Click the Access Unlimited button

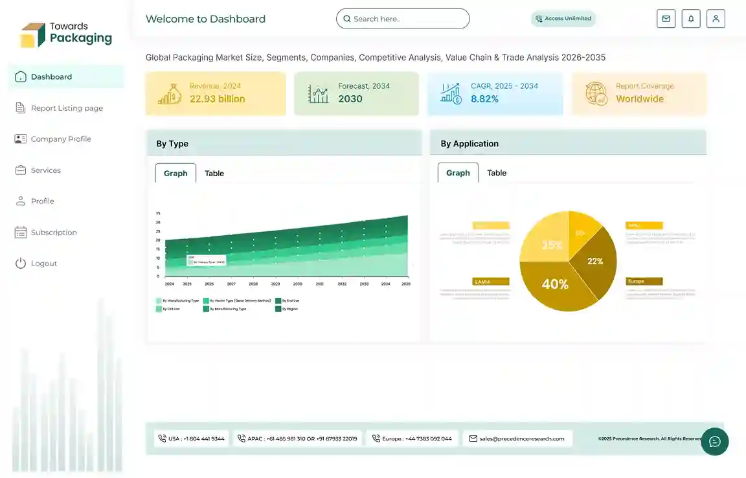pos(563,19)
